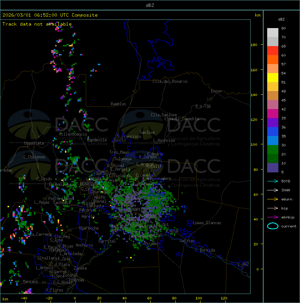Viewport: 300px width, 303px height.
Task: Click the 'Potrerillos' map label
Action: [60, 199]
